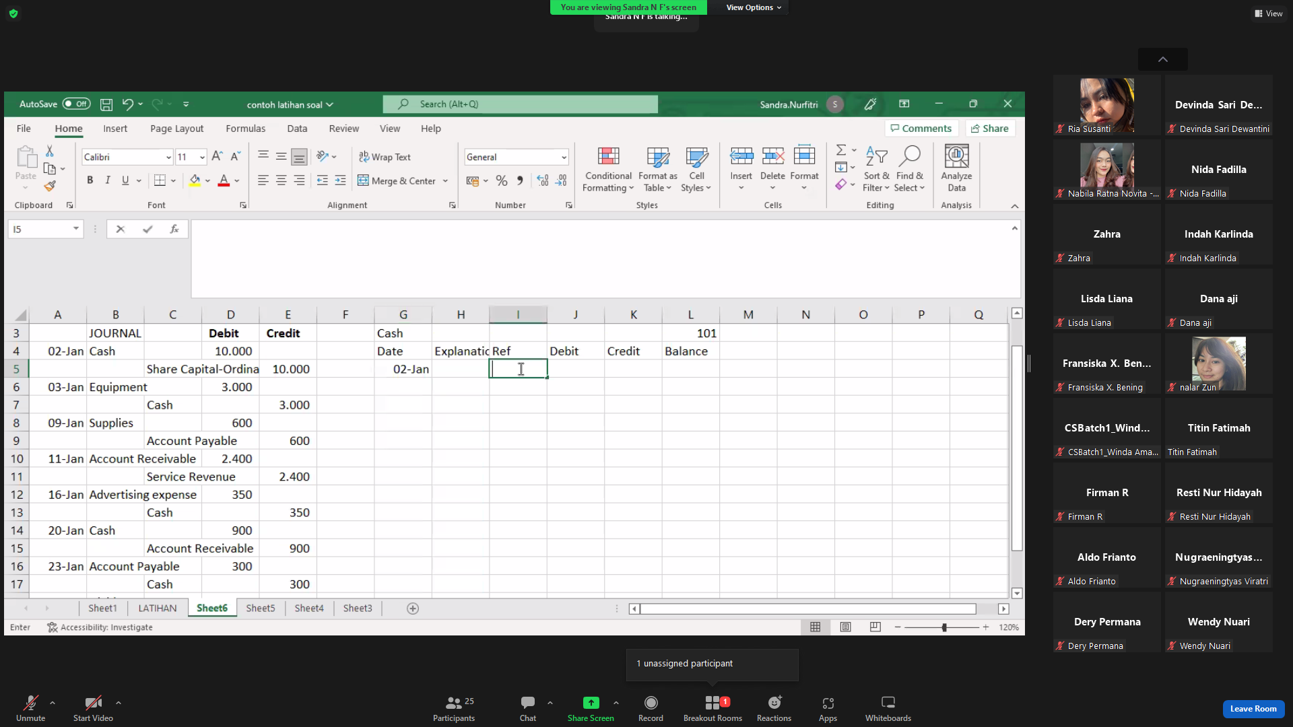Open Zoom Breakout Rooms

(x=712, y=708)
